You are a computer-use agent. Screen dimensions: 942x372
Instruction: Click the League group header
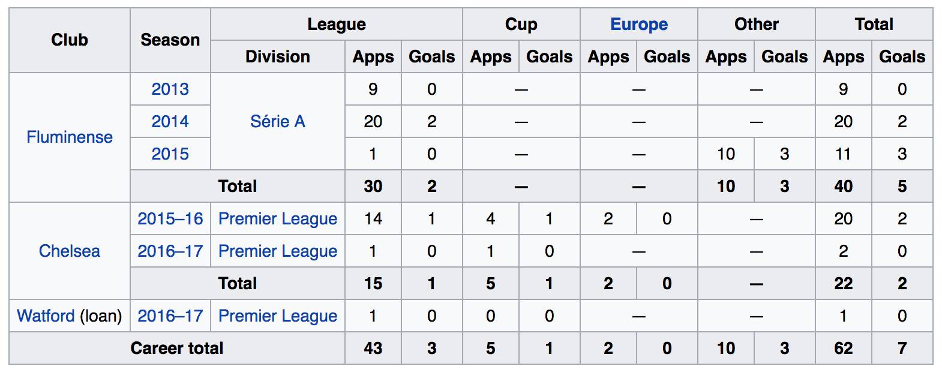[x=337, y=25]
